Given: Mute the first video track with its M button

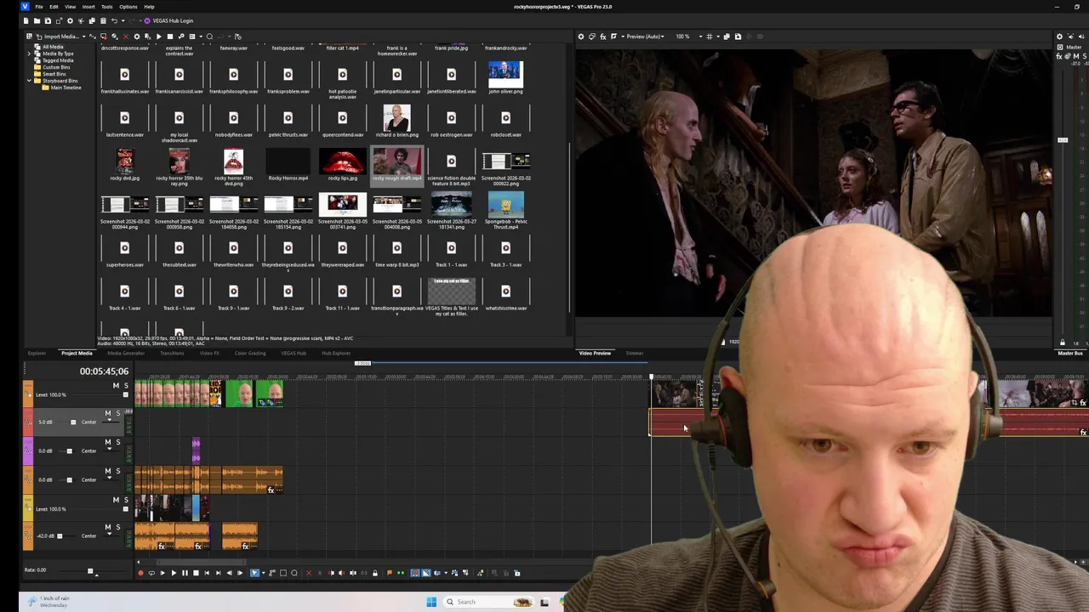Looking at the screenshot, I should pos(116,386).
